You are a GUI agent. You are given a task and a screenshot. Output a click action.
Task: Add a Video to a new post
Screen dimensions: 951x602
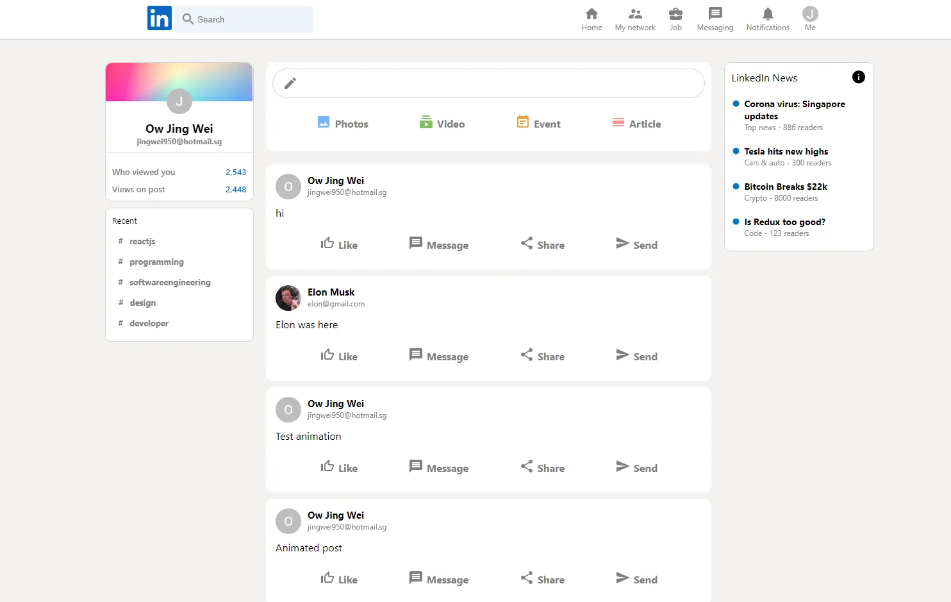click(x=442, y=123)
